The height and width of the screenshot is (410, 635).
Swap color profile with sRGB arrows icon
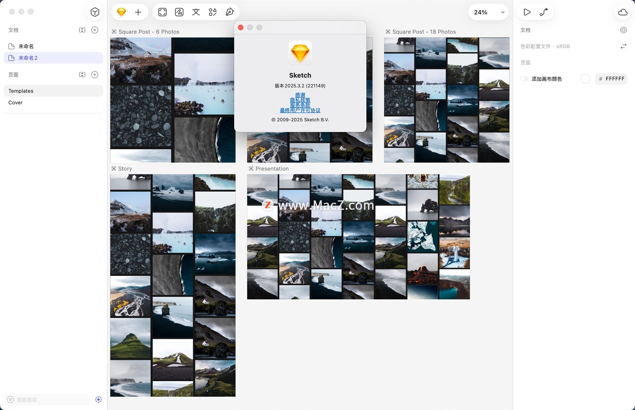(623, 47)
